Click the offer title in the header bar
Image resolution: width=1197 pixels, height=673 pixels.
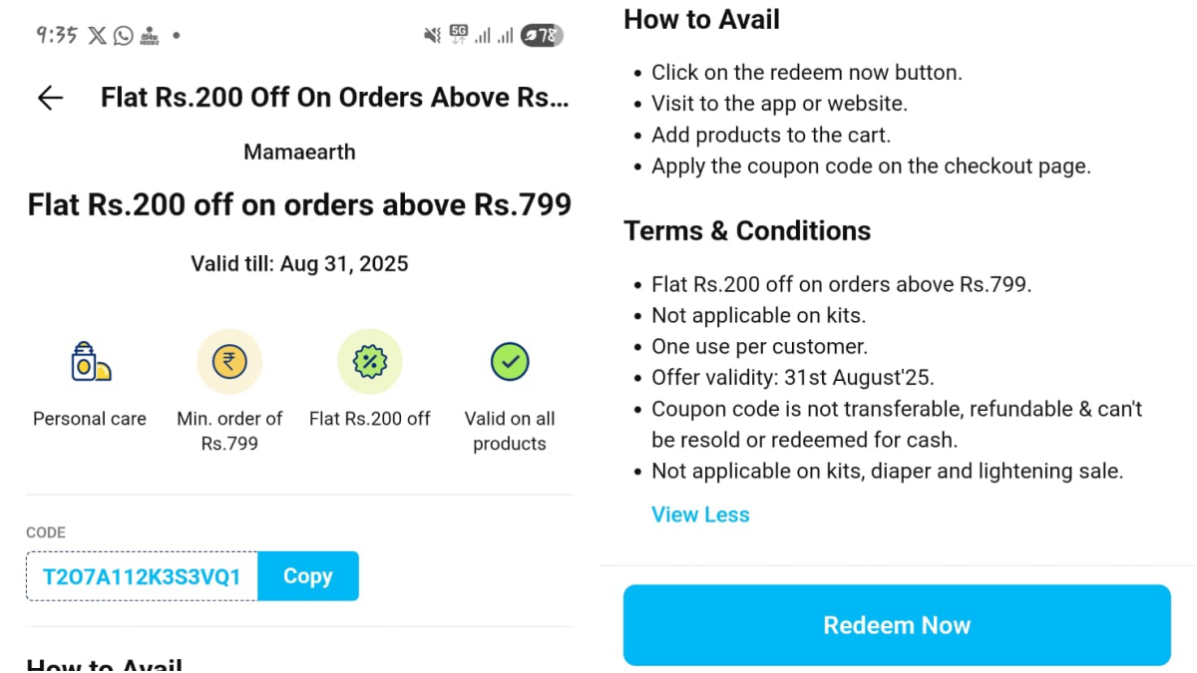pos(334,97)
